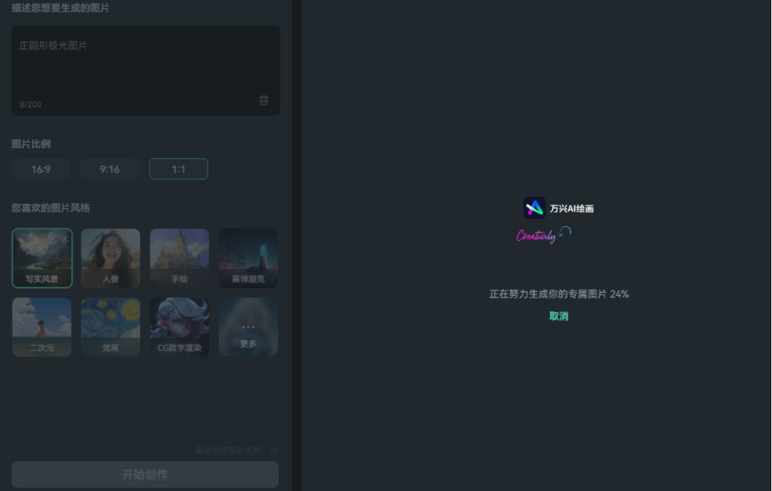Pick the 赛博朋克 cyberpunk style
Image resolution: width=772 pixels, height=491 pixels.
[x=248, y=258]
